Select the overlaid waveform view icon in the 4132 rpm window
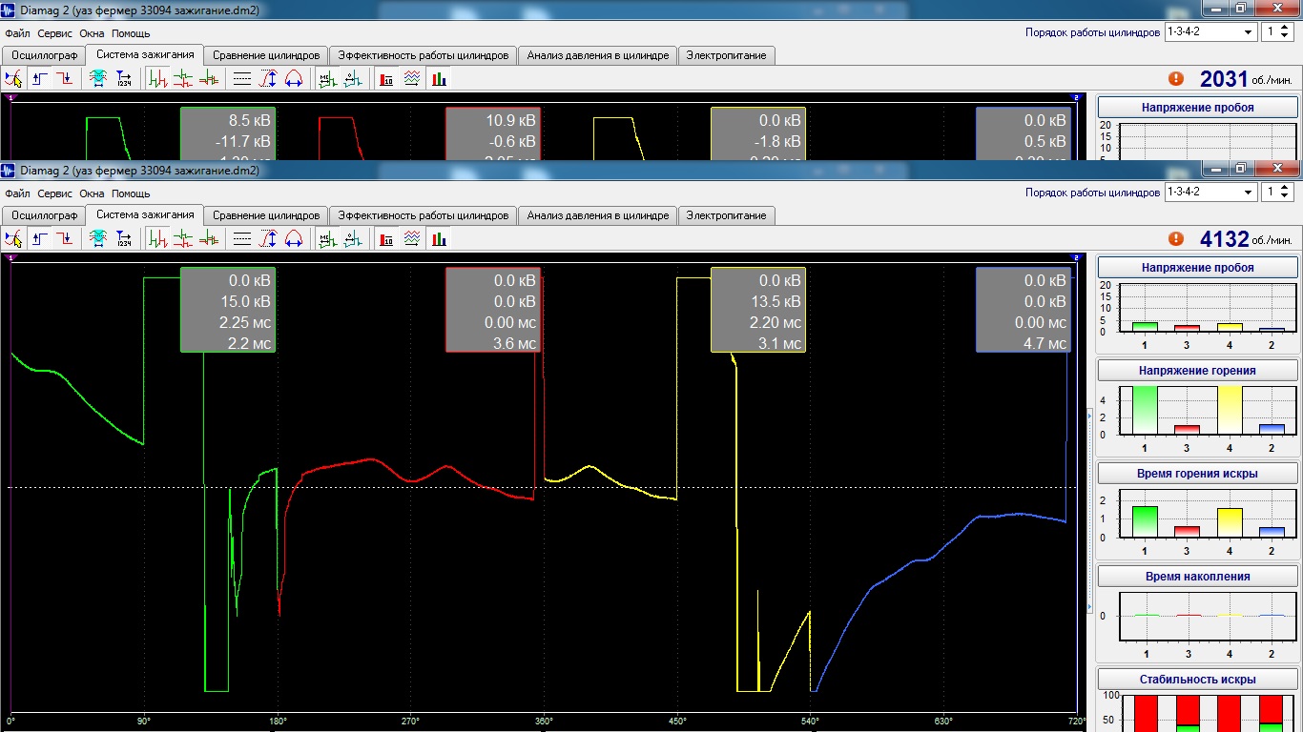Viewport: 1303px width, 732px height. coord(208,238)
